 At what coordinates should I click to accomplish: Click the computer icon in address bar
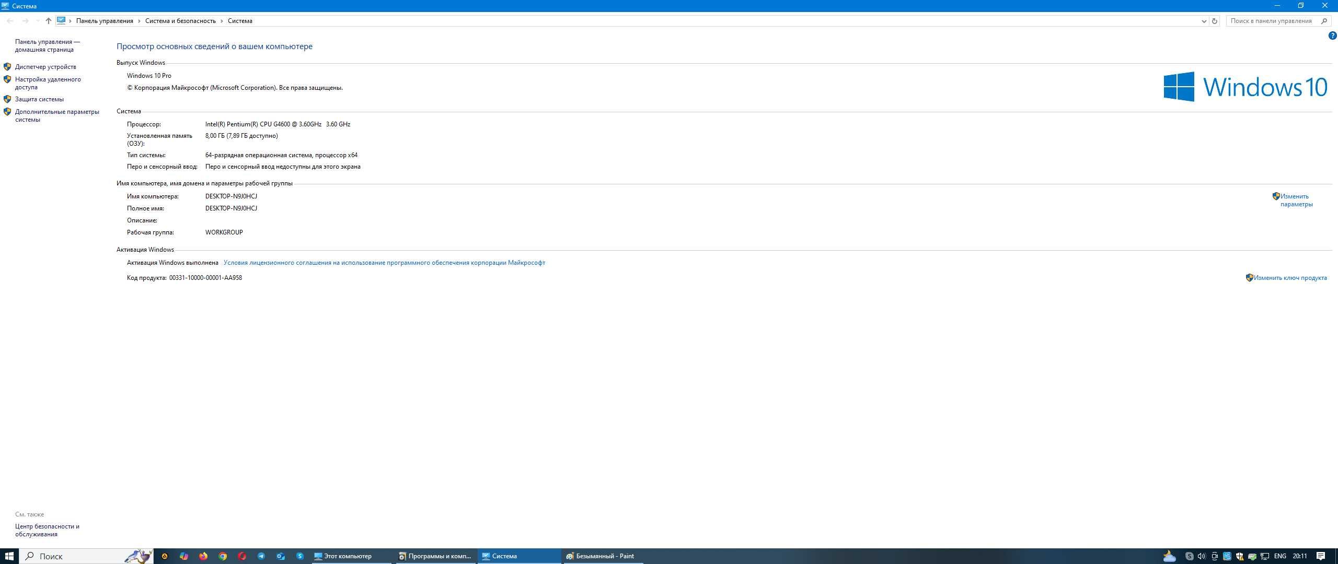[61, 21]
